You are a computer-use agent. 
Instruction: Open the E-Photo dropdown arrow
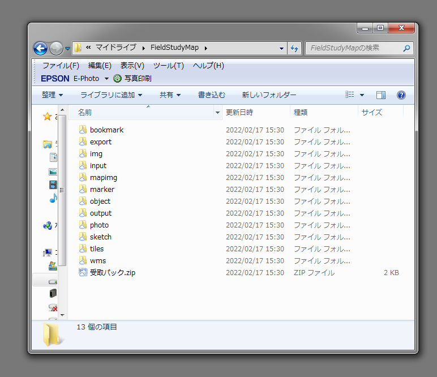106,79
